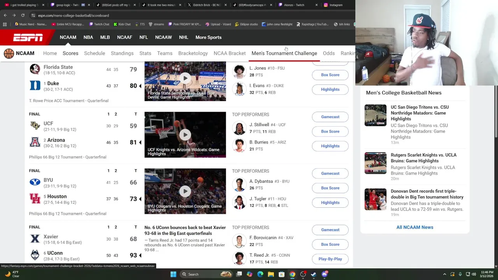This screenshot has height=280, width=498.
Task: Reload the page with refresh icon
Action: 23,15
